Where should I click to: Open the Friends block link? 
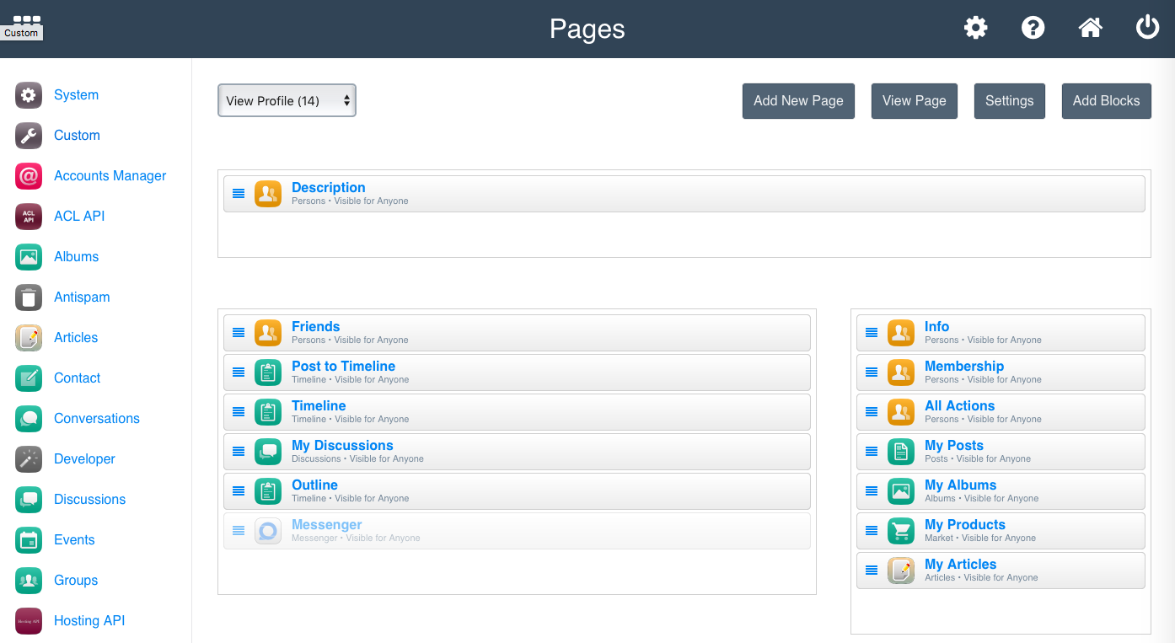pyautogui.click(x=315, y=326)
